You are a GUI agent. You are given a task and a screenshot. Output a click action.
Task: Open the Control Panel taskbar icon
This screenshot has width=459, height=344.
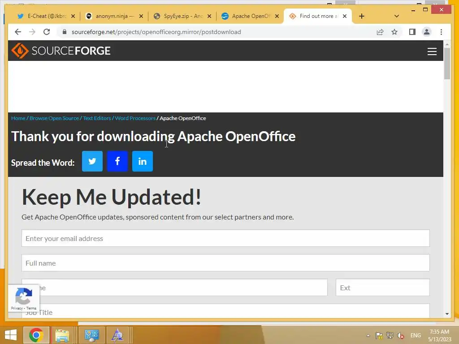pos(91,335)
